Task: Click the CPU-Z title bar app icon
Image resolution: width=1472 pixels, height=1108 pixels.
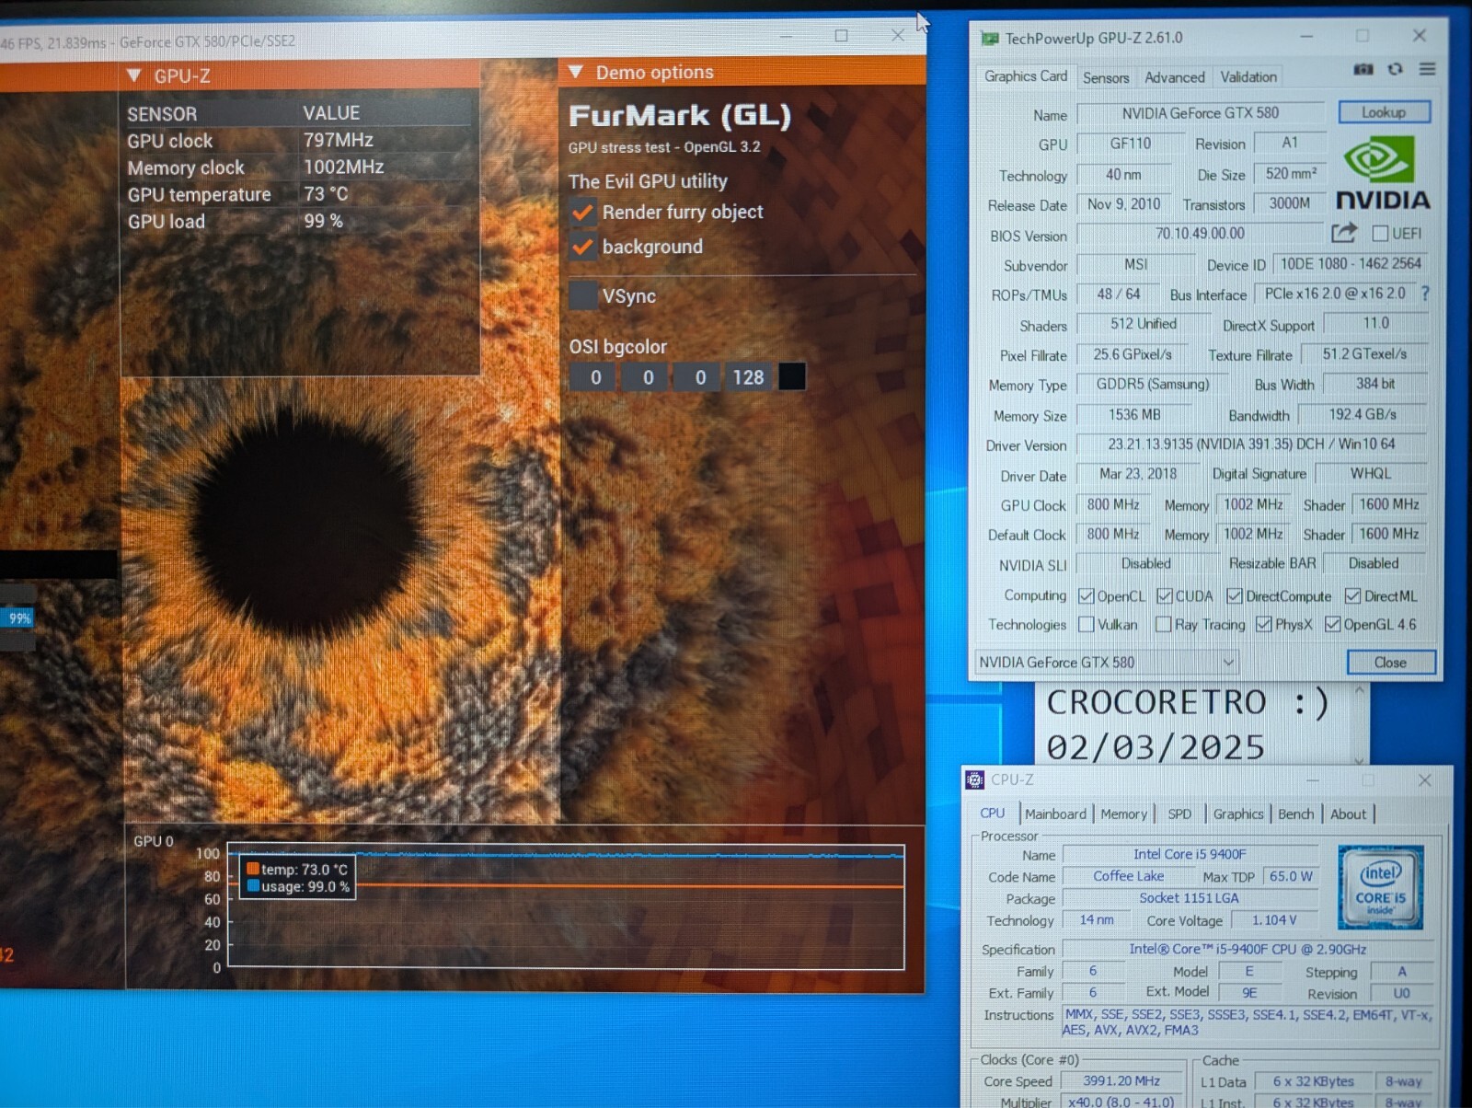Action: [974, 780]
